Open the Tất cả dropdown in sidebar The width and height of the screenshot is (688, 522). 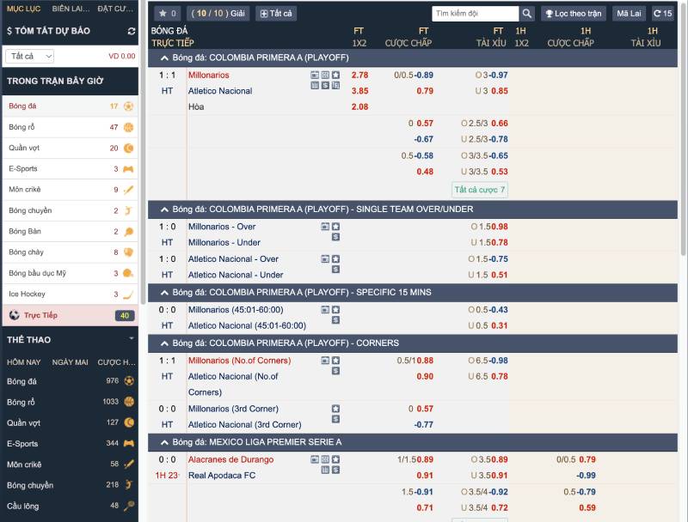coord(30,55)
